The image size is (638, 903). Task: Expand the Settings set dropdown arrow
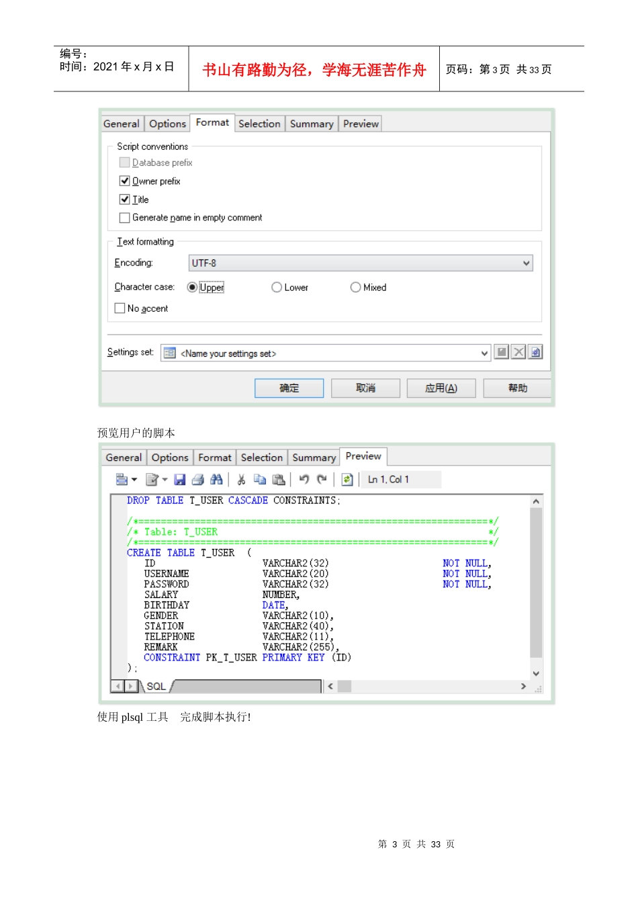coord(485,353)
